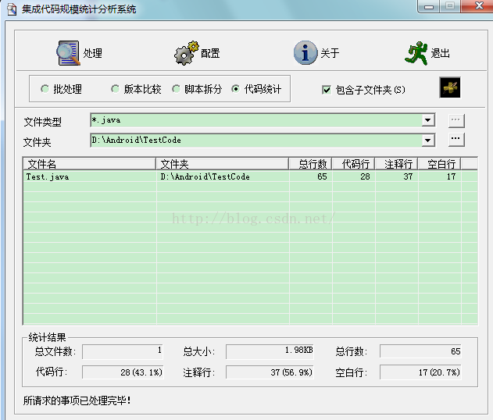Click the 代码行 column header
Image resolution: width=493 pixels, height=420 pixels.
(353, 164)
